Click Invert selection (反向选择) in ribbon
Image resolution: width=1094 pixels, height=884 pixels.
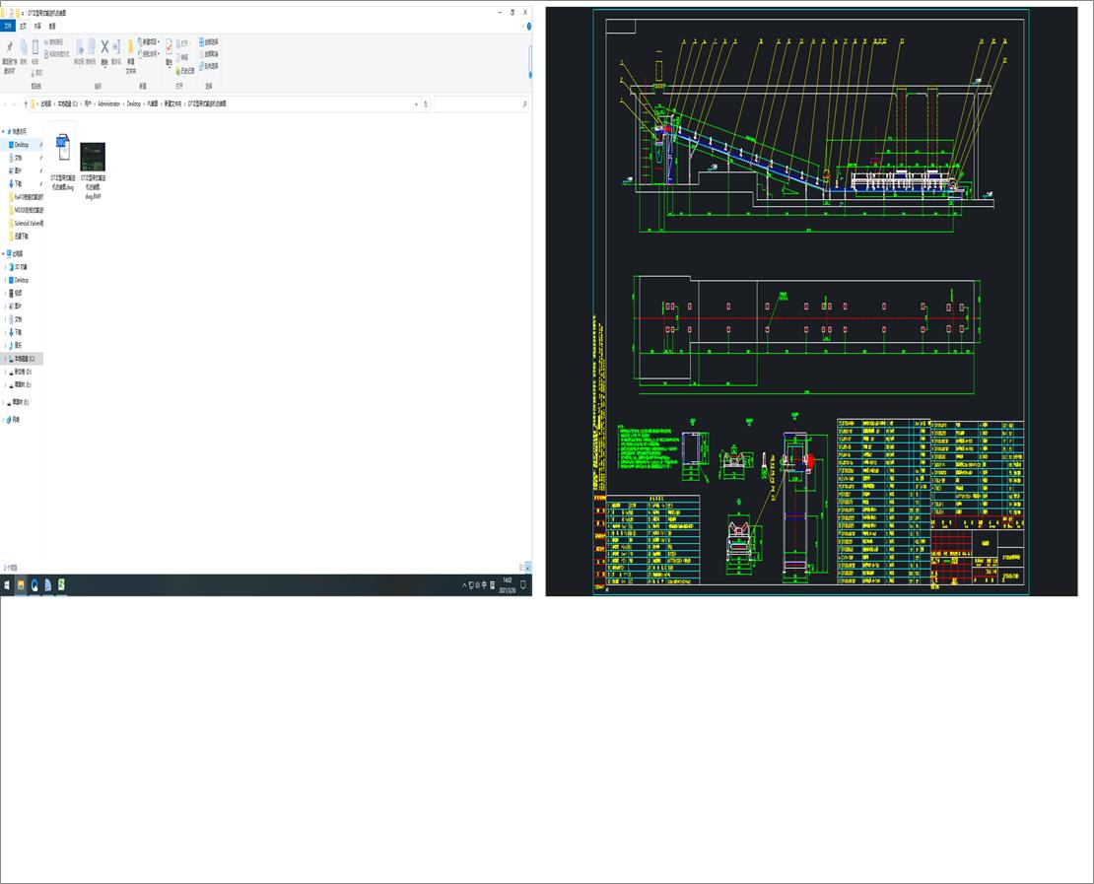pyautogui.click(x=209, y=66)
